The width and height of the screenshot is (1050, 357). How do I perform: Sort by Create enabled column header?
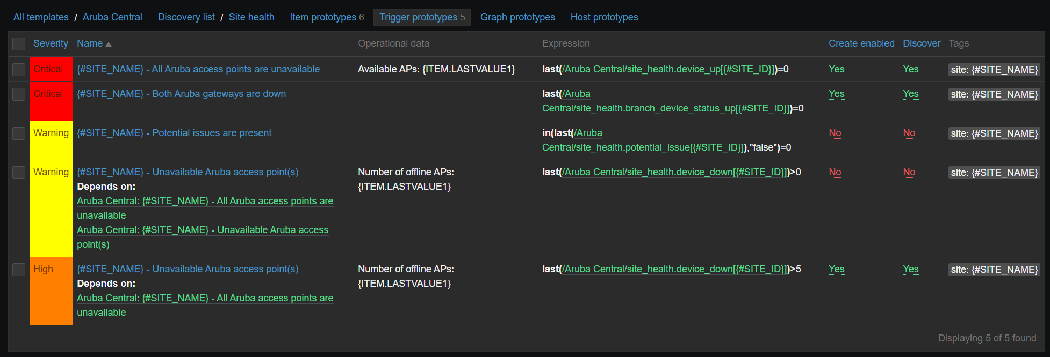click(861, 43)
